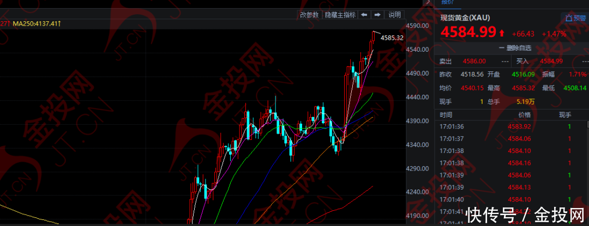Click the 预警 alert bell button
Image resolution: width=589 pixels, height=226 pixels.
click(x=575, y=18)
